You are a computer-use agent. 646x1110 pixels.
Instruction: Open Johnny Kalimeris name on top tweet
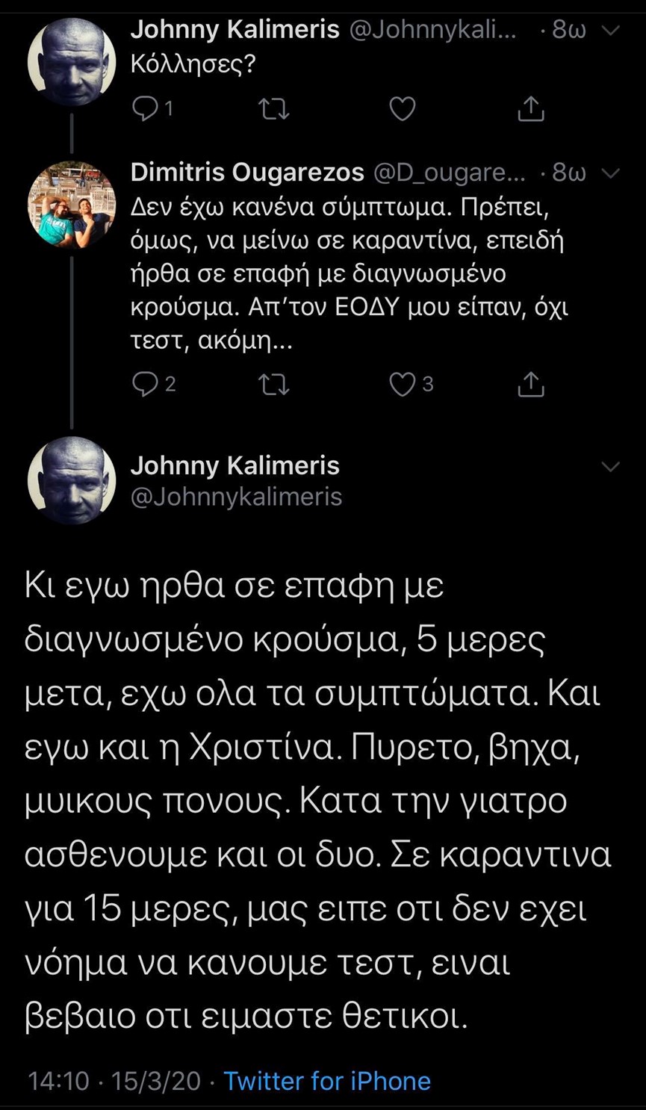235,30
